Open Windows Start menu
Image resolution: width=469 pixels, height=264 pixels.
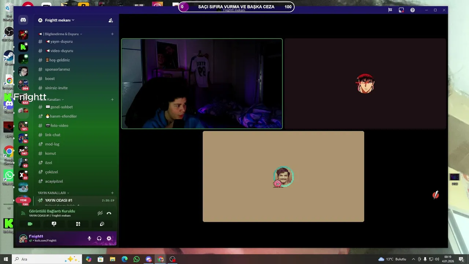pyautogui.click(x=6, y=259)
